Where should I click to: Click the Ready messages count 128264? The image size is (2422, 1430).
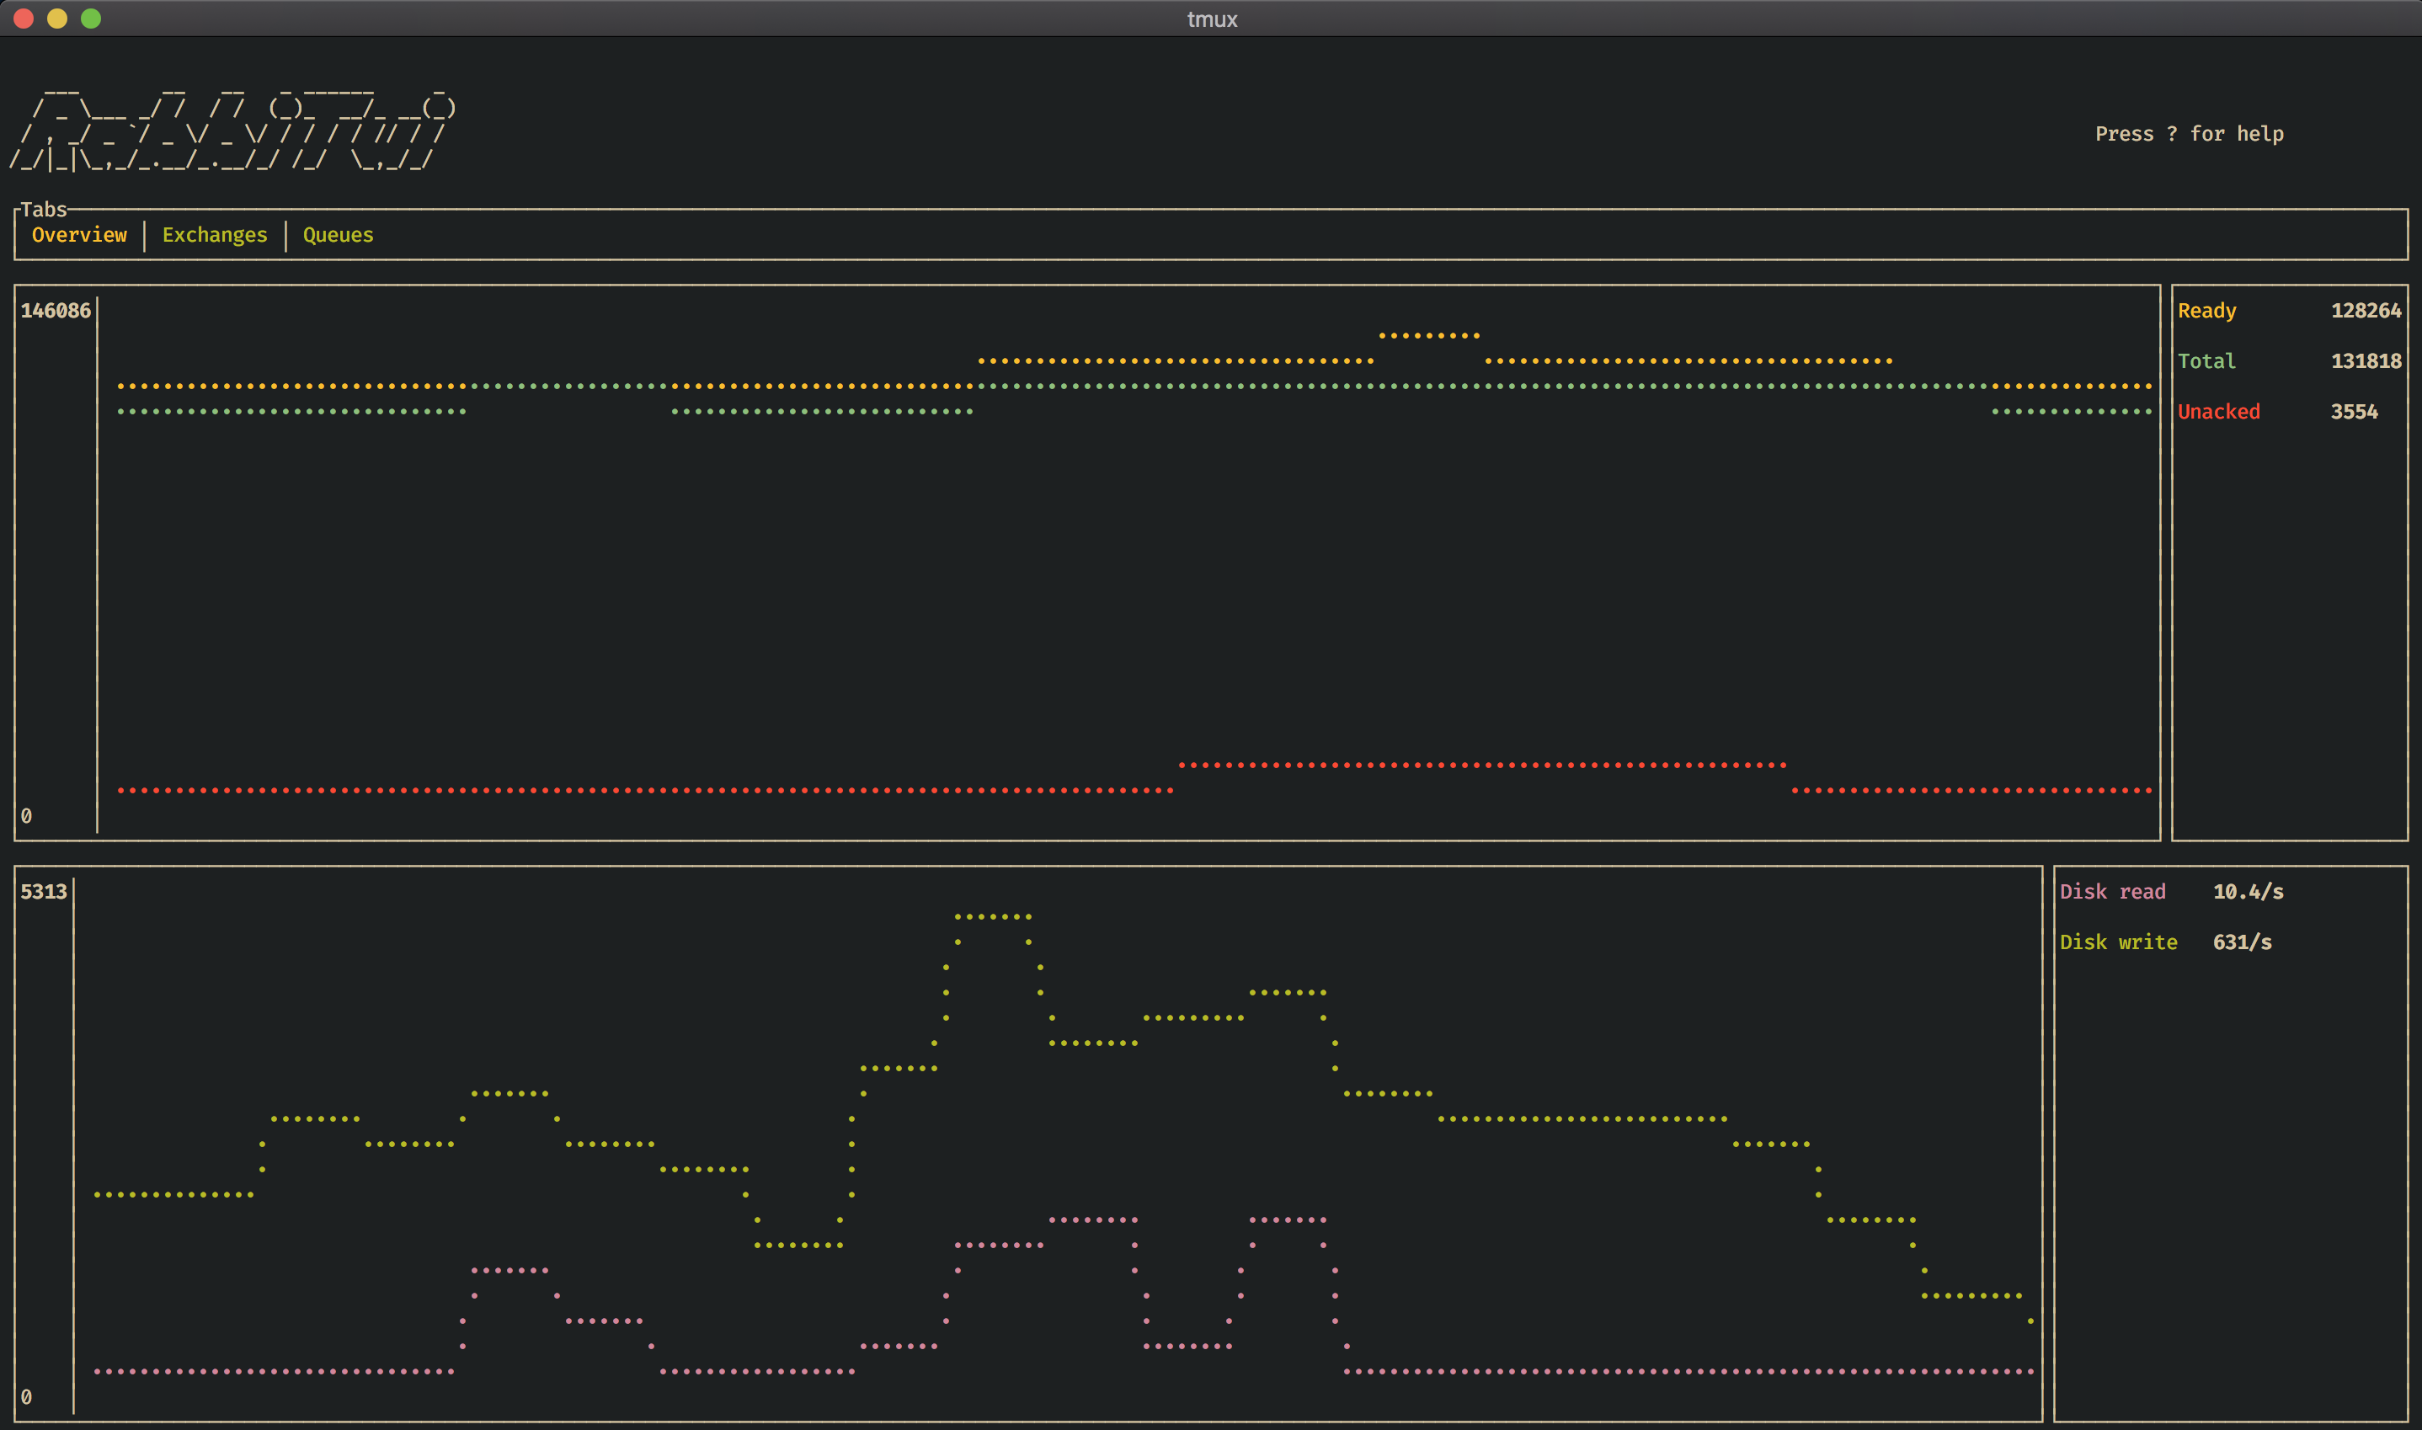[2367, 312]
